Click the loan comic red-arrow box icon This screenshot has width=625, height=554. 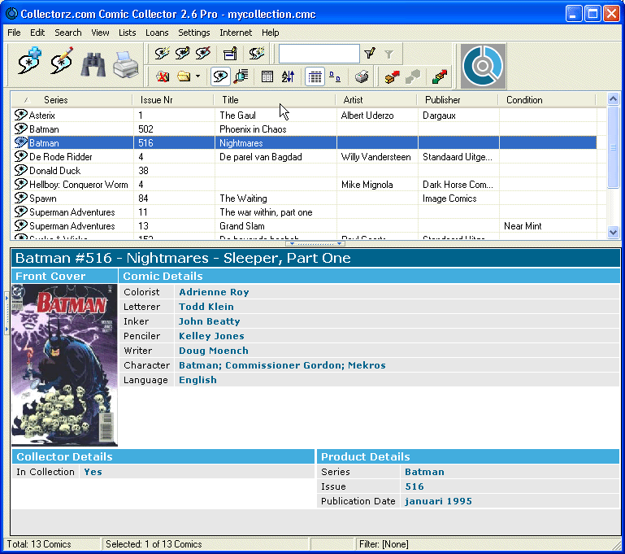pyautogui.click(x=393, y=76)
